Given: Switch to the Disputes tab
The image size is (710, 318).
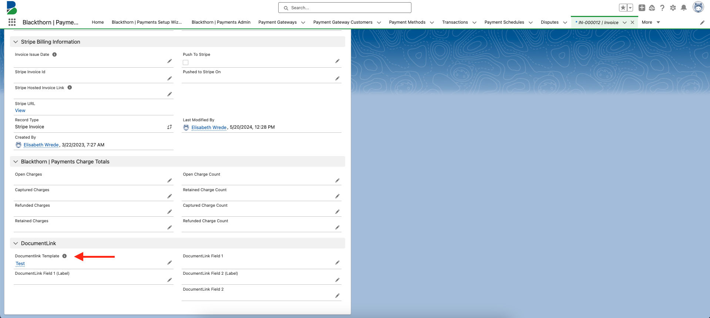Looking at the screenshot, I should (549, 22).
